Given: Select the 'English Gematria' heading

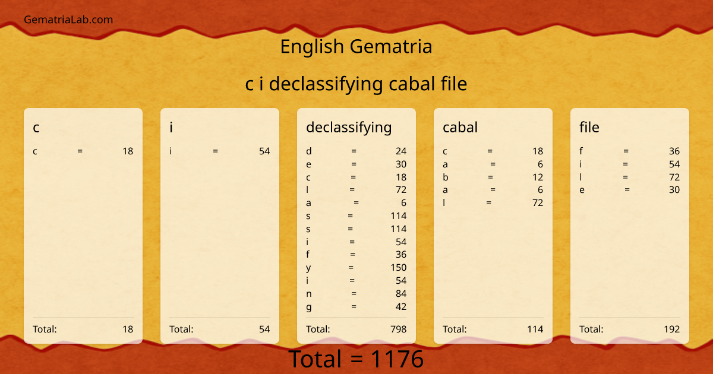Looking at the screenshot, I should [356, 46].
